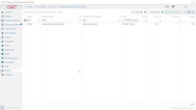The width and height of the screenshot is (196, 110).
Task: Expand the Специализация (Все) filter dropdown
Action: click(x=119, y=20)
